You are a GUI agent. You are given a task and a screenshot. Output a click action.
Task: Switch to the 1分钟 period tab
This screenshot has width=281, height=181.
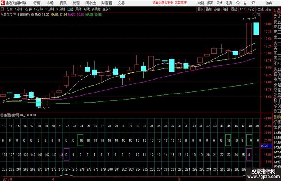19,9
